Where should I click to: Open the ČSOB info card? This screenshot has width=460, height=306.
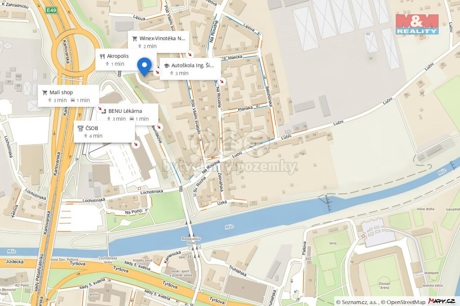(104, 132)
